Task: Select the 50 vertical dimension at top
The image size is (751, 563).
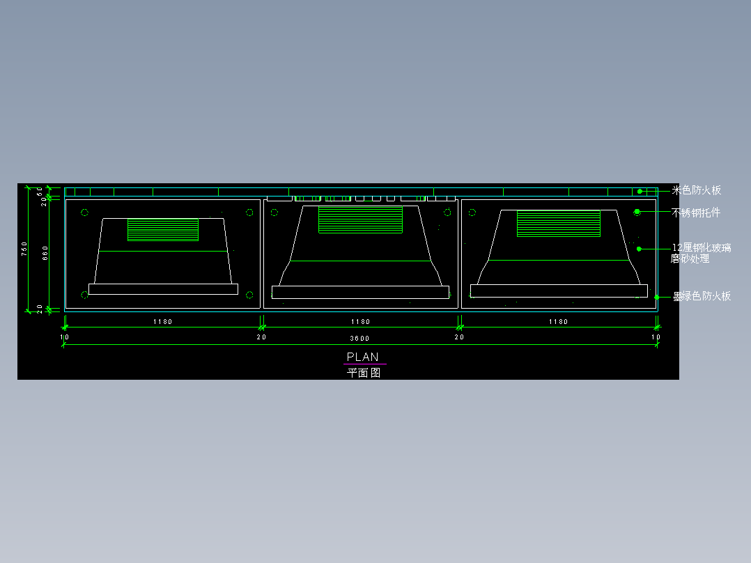Action: 39,191
